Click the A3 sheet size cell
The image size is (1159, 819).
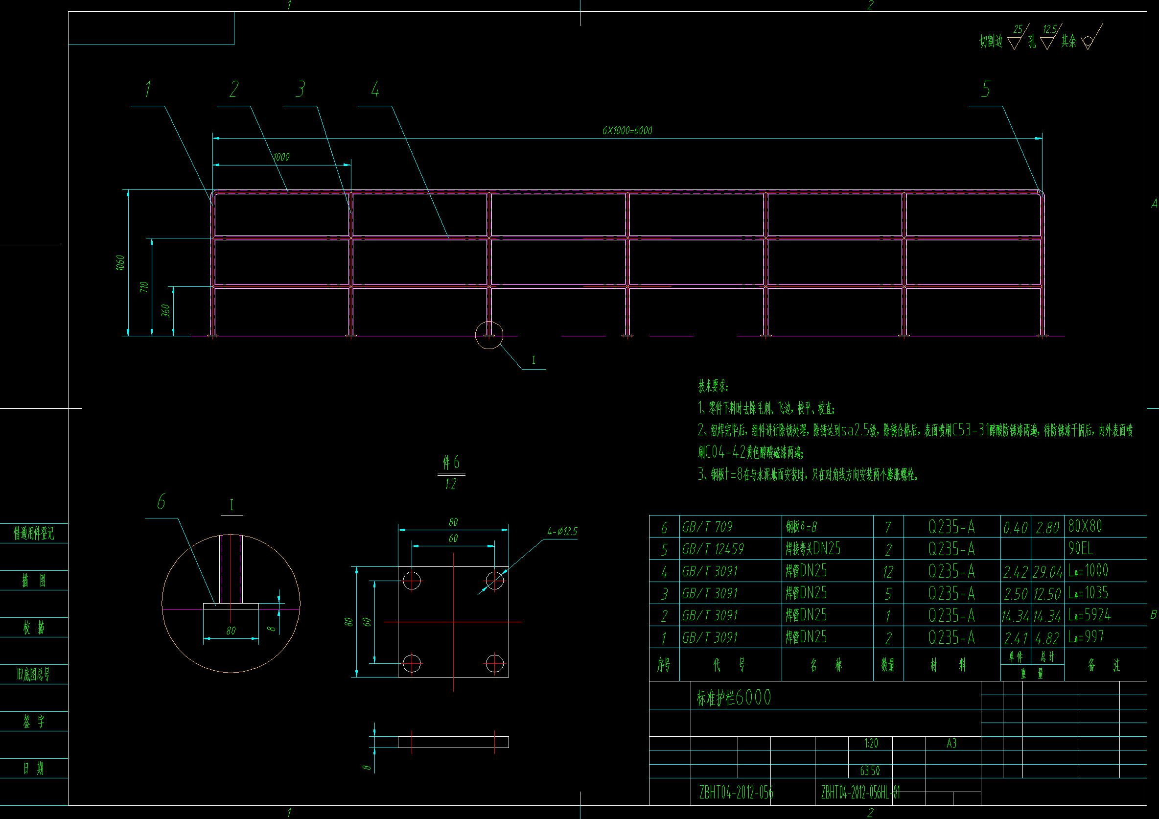[x=951, y=743]
